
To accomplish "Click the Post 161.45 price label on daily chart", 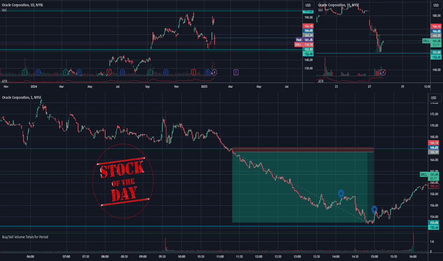I will pyautogui.click(x=304, y=40).
